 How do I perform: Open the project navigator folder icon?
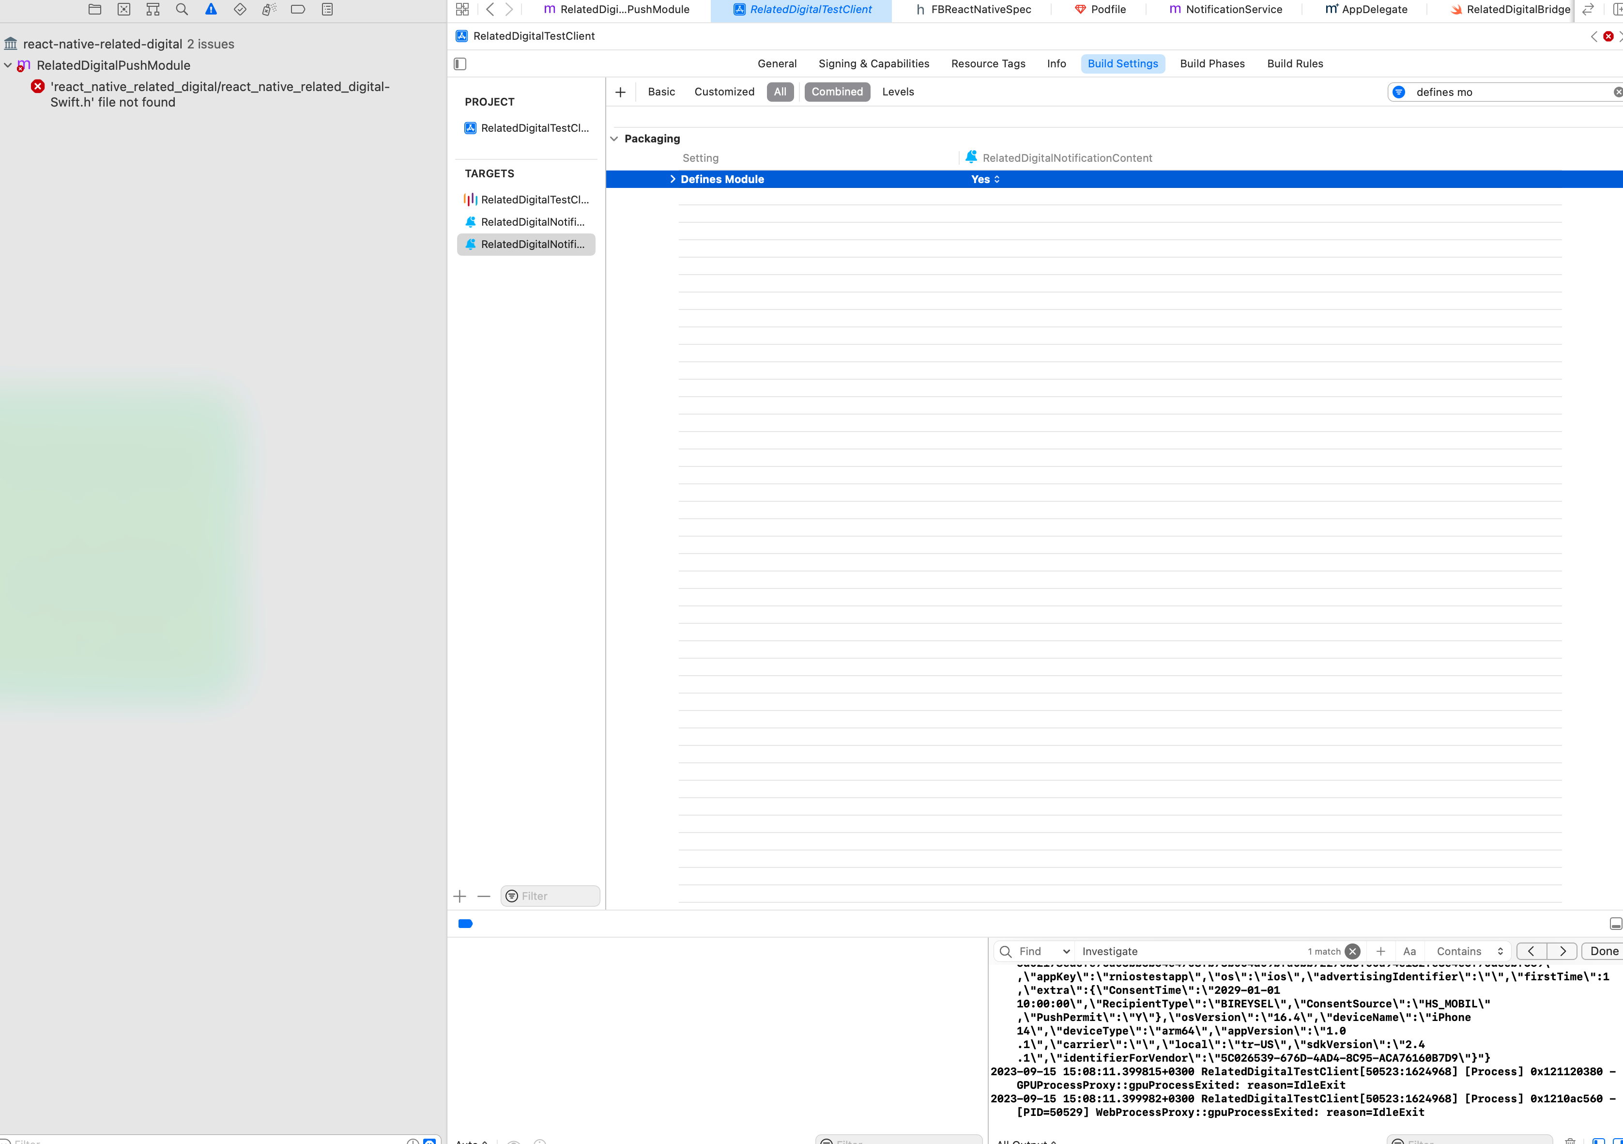(95, 9)
